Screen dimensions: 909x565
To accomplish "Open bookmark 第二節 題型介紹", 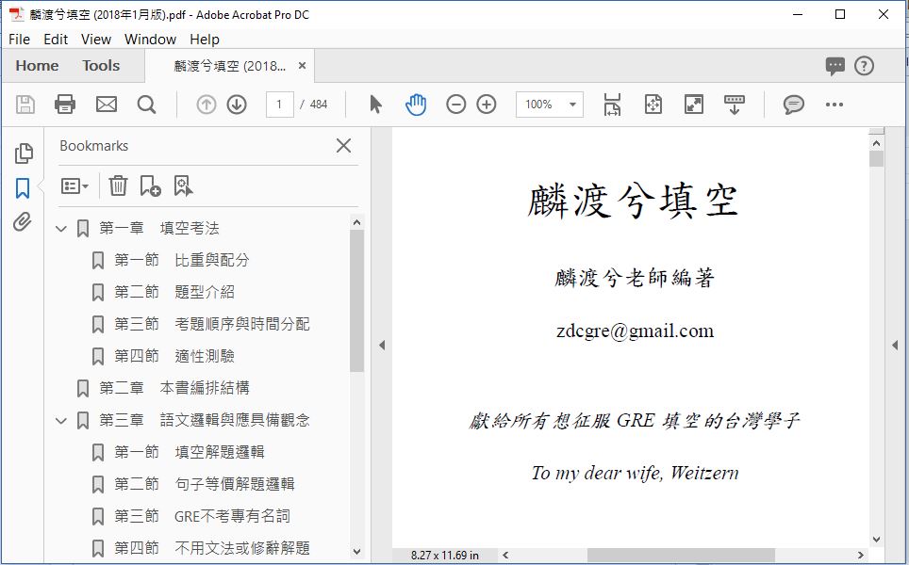I will click(174, 292).
